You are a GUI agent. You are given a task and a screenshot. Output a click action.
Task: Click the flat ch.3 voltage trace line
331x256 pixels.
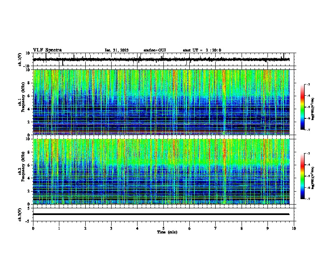pos(161,214)
